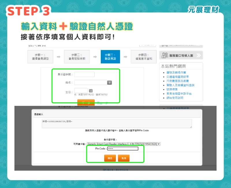Click the 身分證字號 input field
Image resolution: width=231 pixels, height=188 pixels.
point(84,74)
